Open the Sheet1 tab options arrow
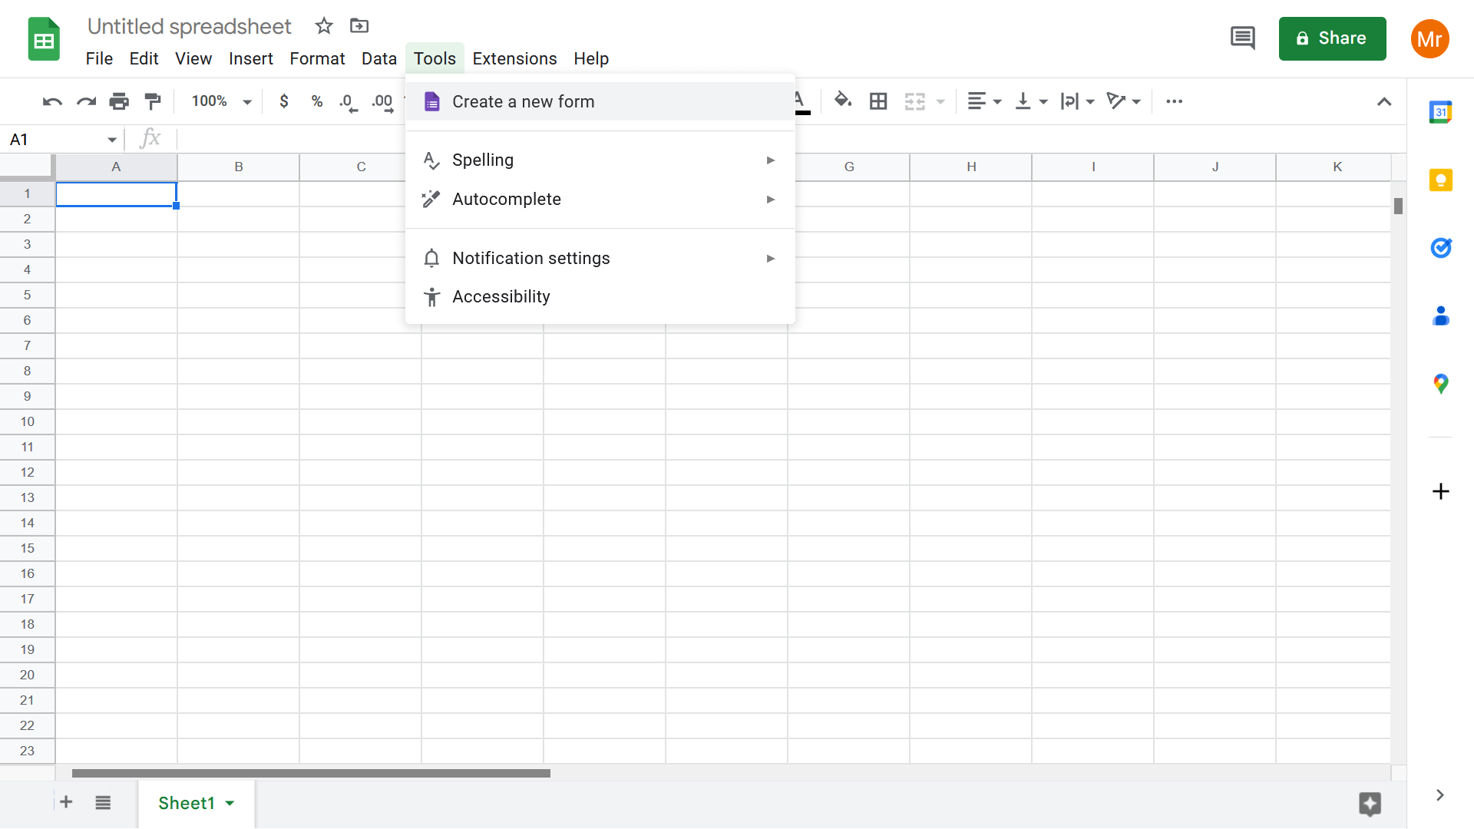 pos(230,803)
